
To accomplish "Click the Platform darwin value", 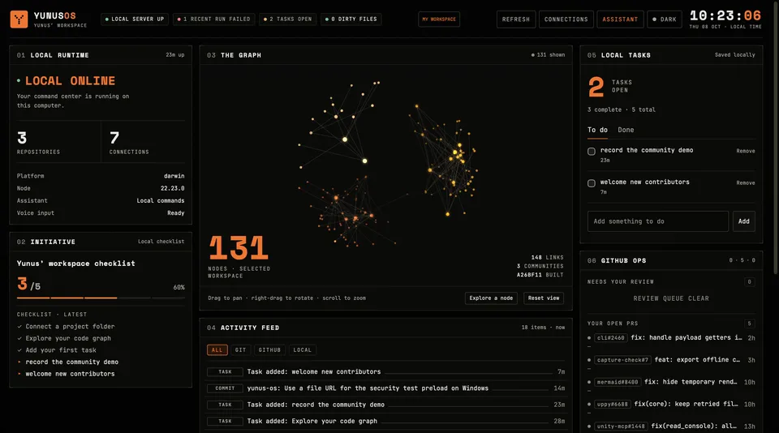I will [174, 176].
